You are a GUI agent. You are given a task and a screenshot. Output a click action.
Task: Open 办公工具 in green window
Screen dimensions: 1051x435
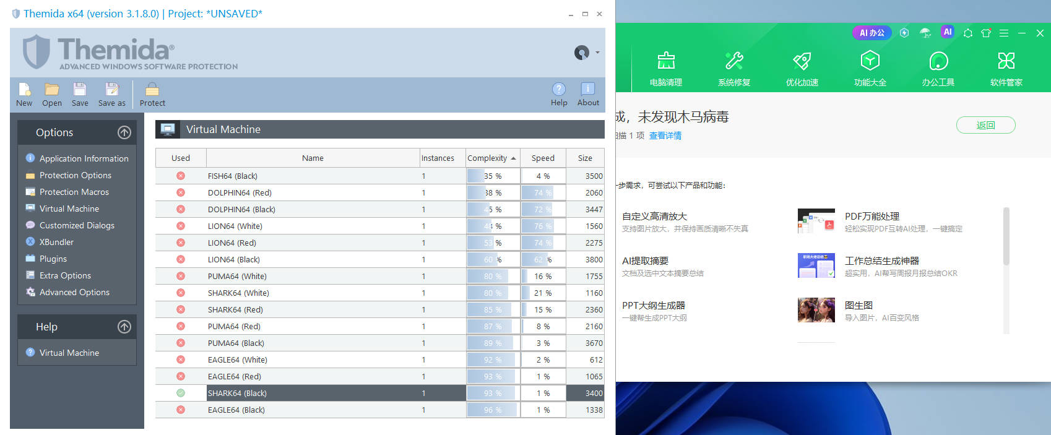[x=938, y=68]
